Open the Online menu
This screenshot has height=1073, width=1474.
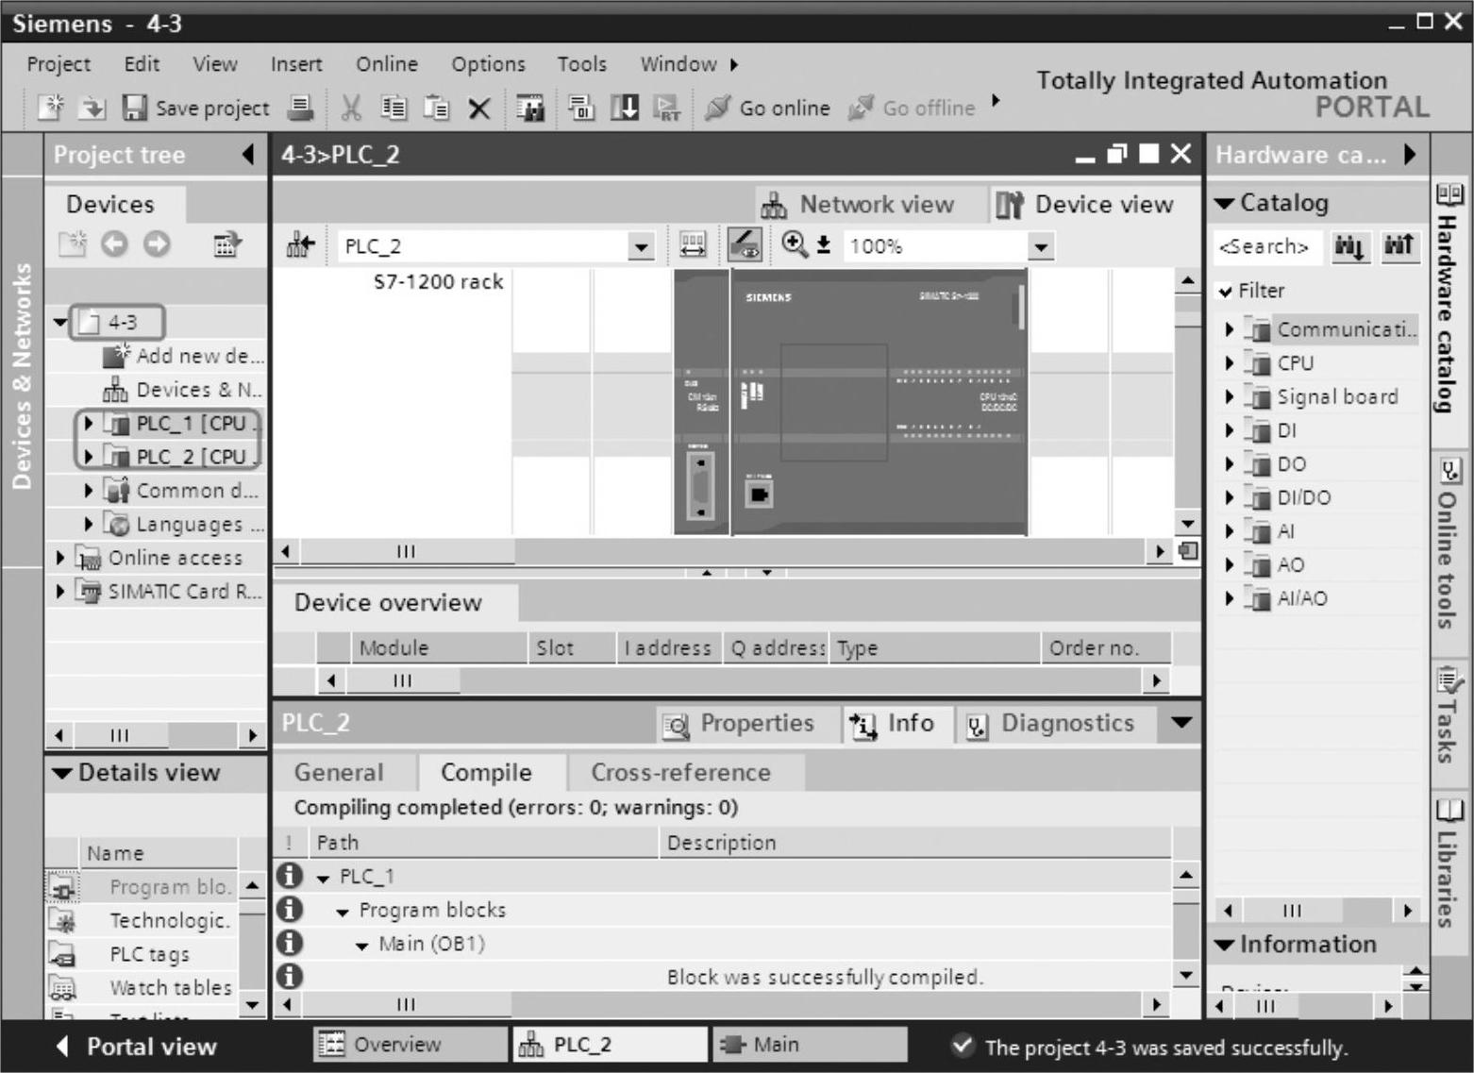[x=387, y=64]
